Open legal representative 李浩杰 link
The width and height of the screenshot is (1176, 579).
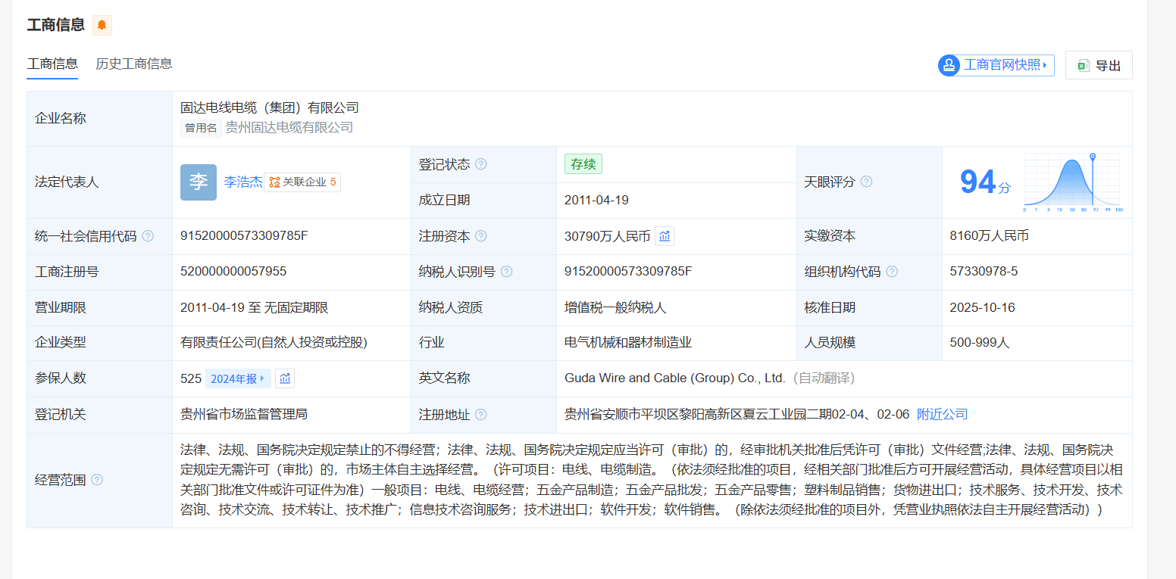click(x=243, y=182)
